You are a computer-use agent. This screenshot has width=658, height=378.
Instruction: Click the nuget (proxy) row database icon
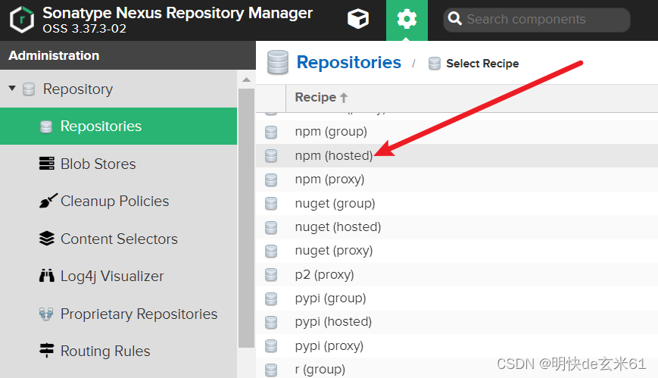coord(271,251)
